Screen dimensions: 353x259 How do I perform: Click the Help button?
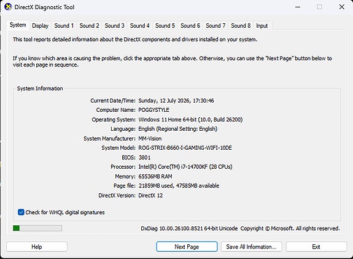37,247
